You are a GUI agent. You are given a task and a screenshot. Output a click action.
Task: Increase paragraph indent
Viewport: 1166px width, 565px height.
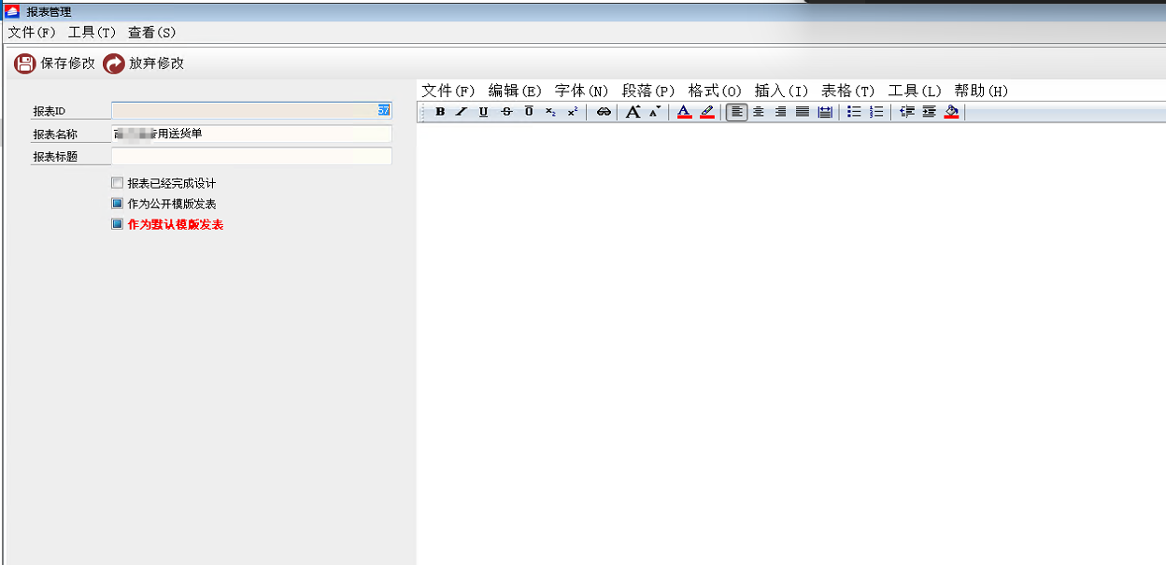coord(929,112)
